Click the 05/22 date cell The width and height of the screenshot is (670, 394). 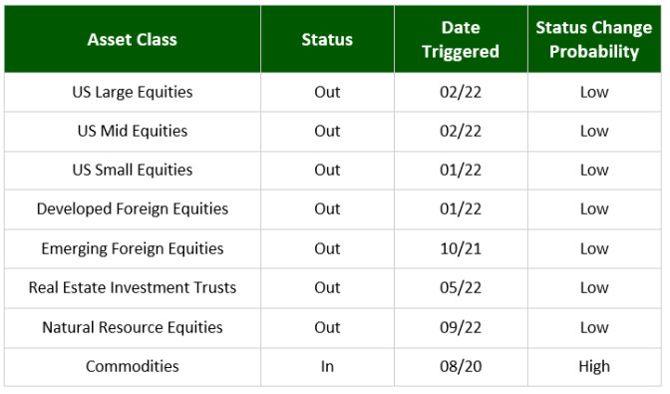(461, 288)
